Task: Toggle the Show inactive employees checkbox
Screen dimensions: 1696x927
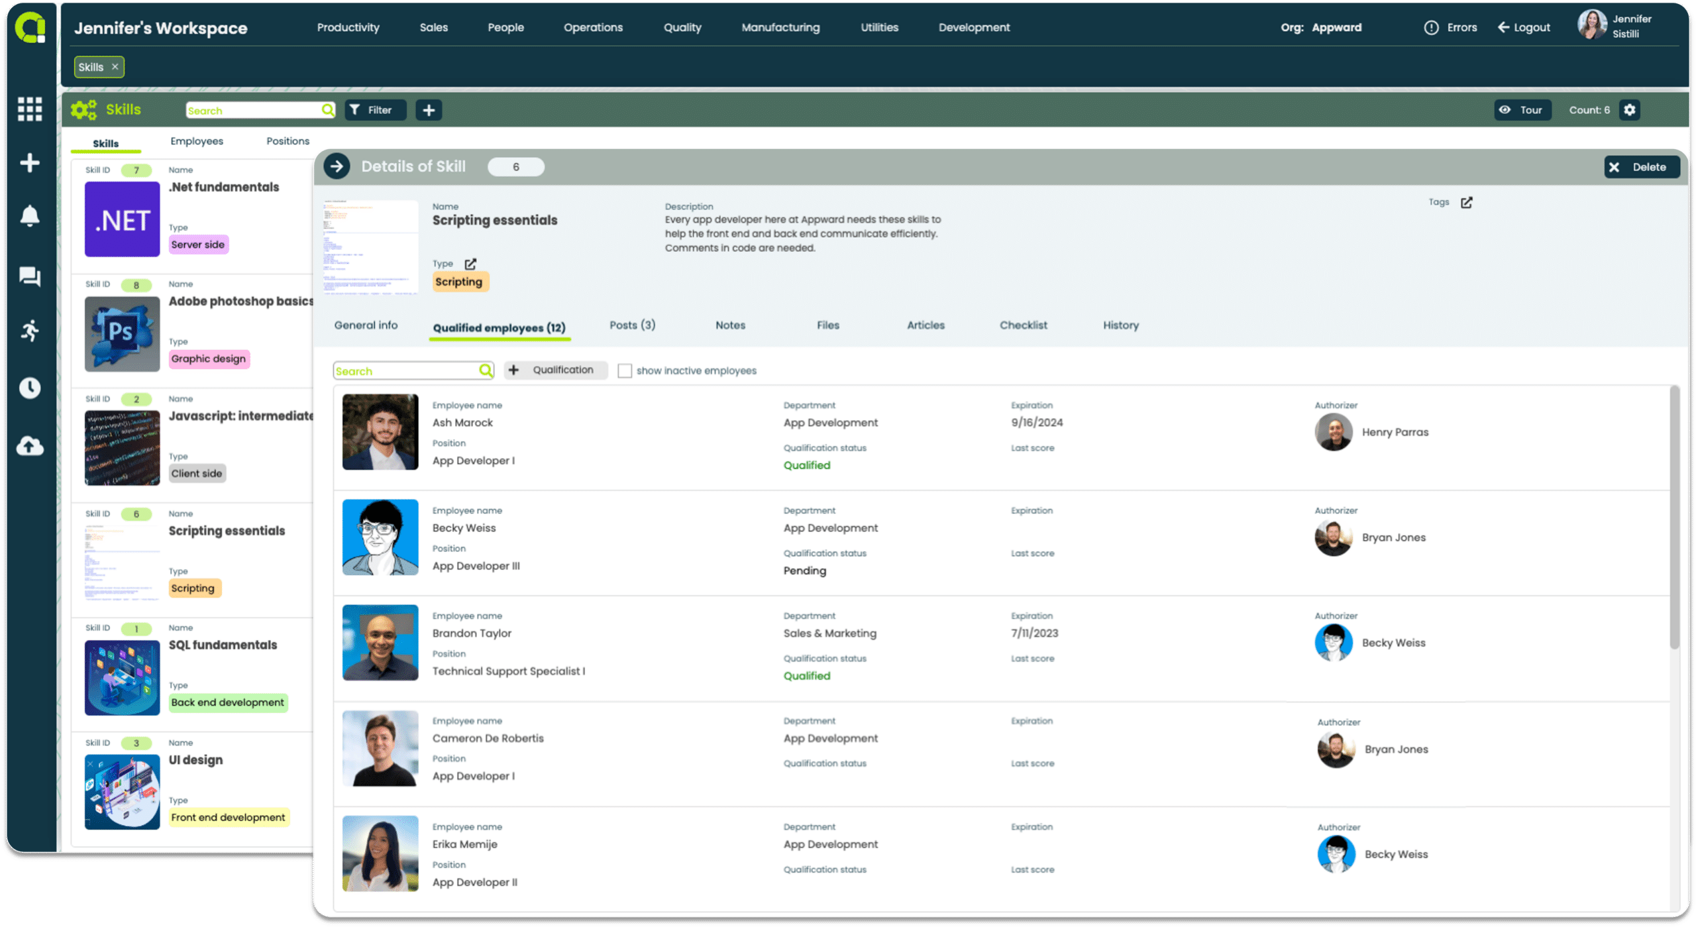Action: click(x=623, y=370)
